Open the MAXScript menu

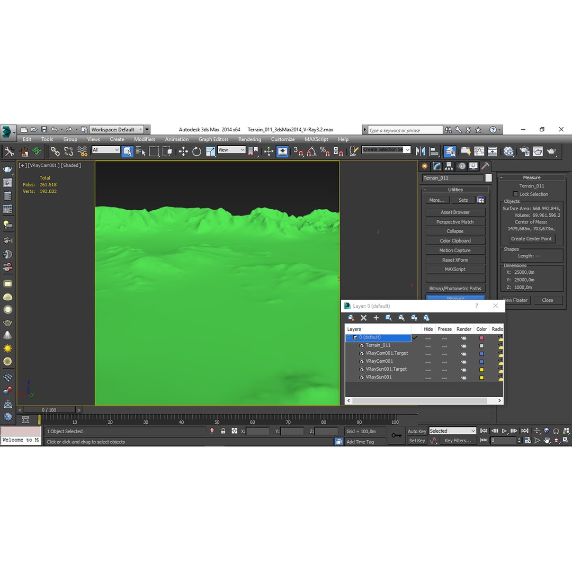(316, 139)
